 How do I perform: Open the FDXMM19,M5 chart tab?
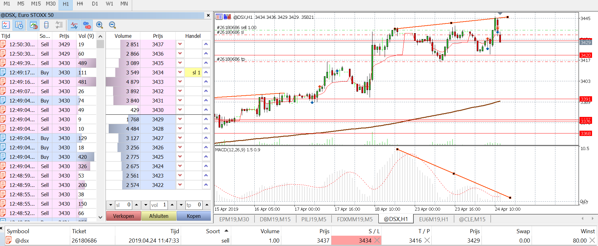pos(355,219)
